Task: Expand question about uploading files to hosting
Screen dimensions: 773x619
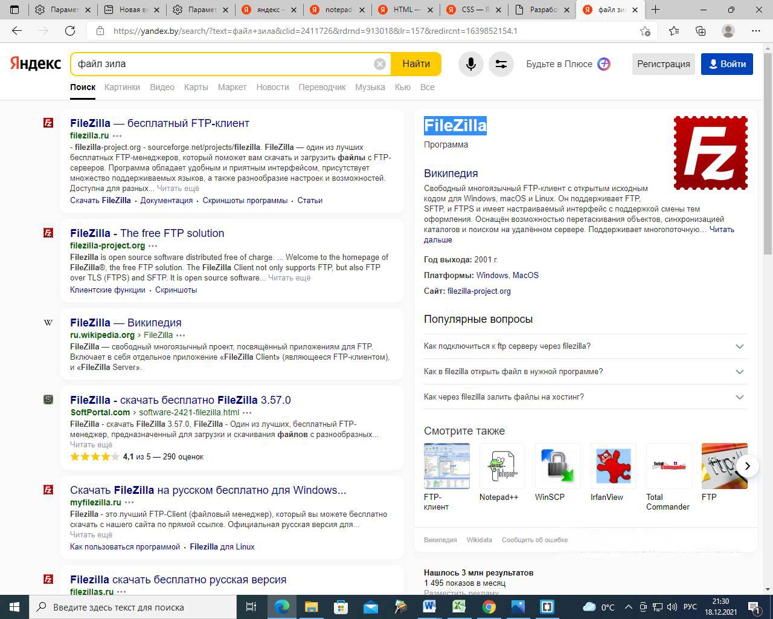Action: [739, 397]
